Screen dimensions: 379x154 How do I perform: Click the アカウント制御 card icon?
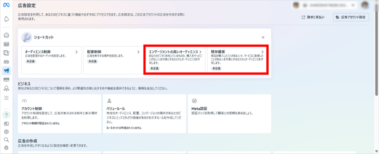pos(24,101)
